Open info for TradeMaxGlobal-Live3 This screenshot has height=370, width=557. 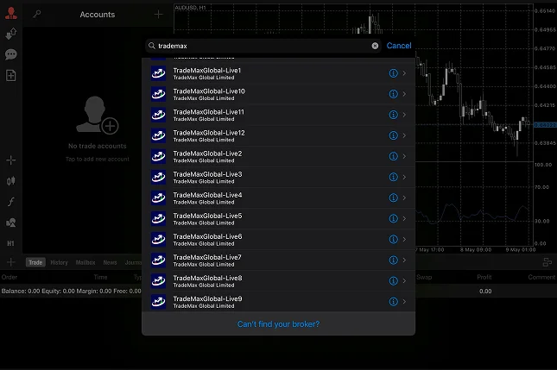[393, 177]
